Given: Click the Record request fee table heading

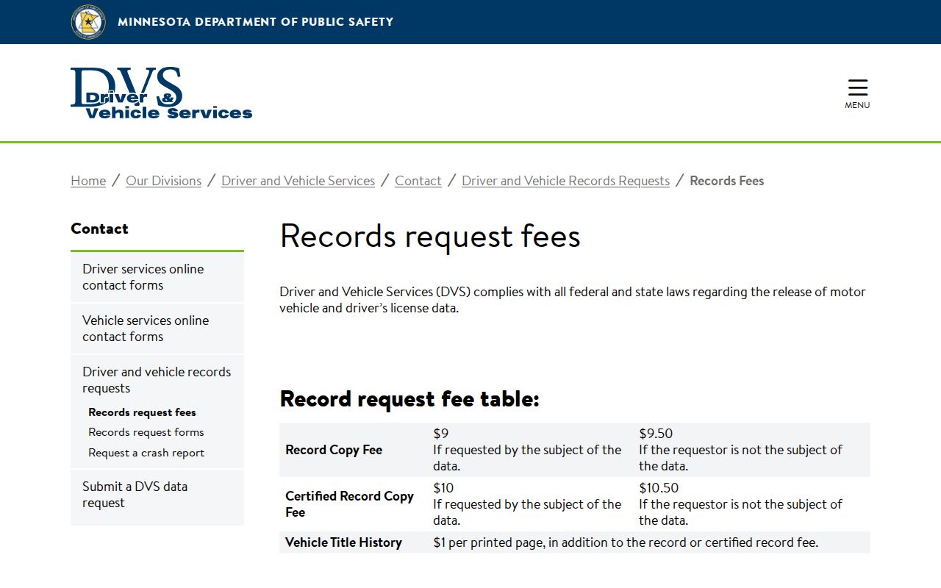Looking at the screenshot, I should pos(409,399).
